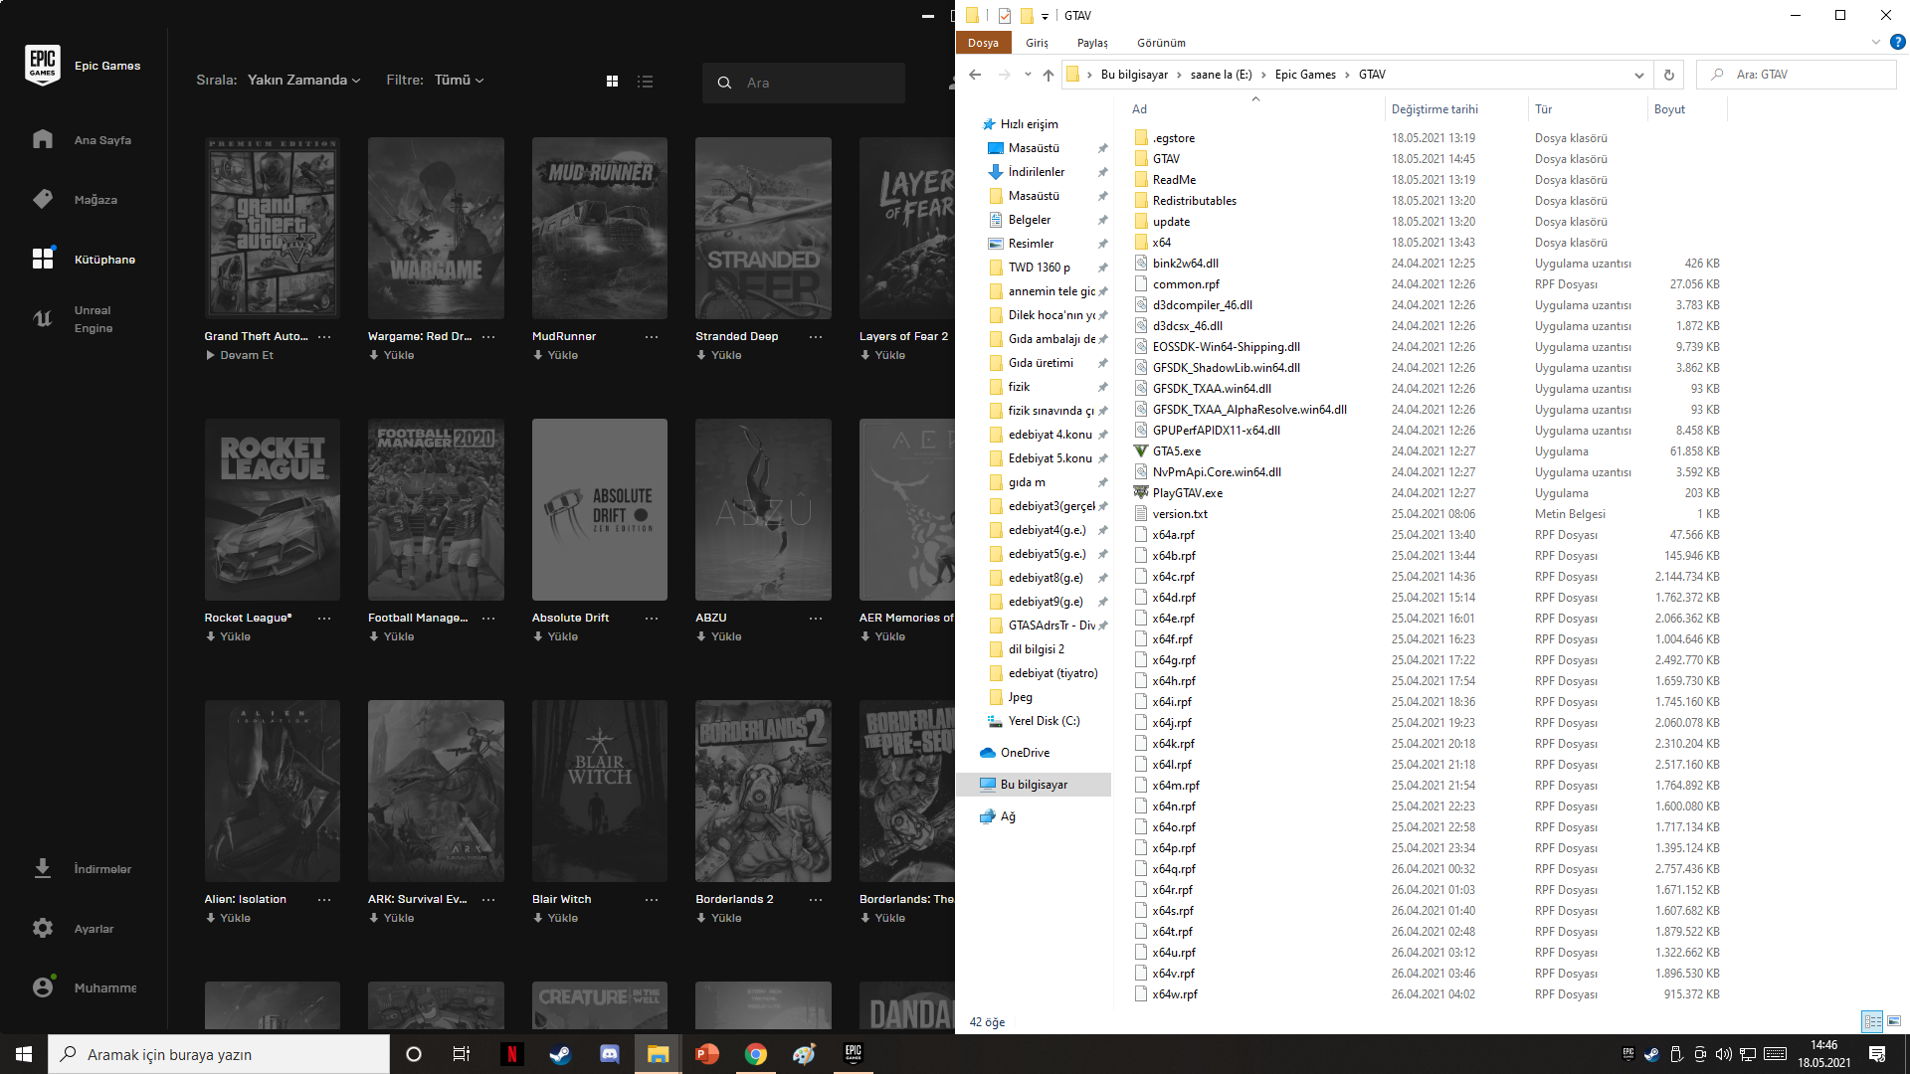
Task: Open the Paylaş ribbon tab
Action: click(x=1092, y=43)
